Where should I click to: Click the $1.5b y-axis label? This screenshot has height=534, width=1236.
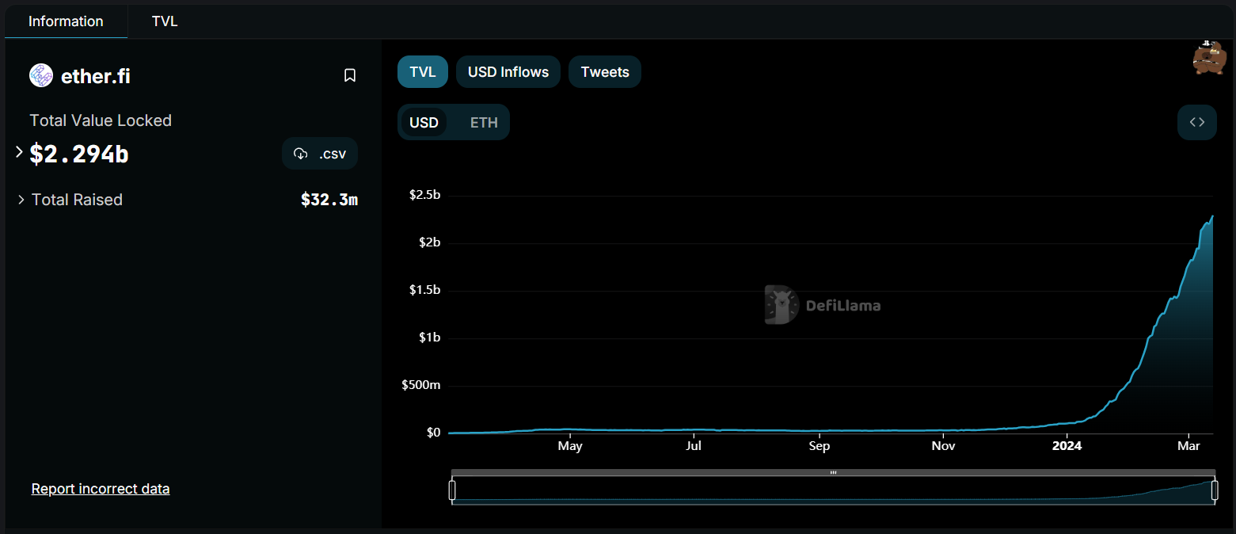point(424,290)
